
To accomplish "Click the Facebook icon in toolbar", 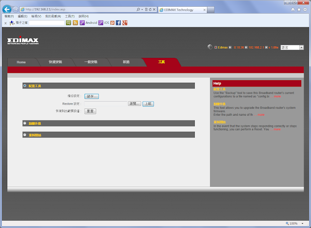I will pos(119,23).
